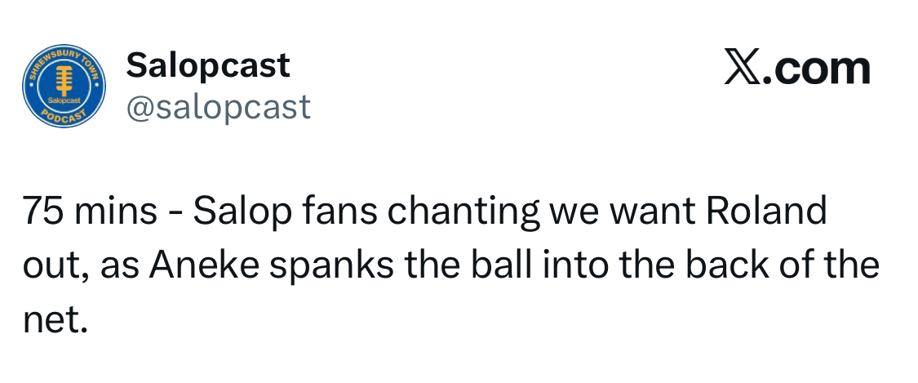Open the @salopcast handle link
Image resolution: width=918 pixels, height=383 pixels.
(218, 107)
